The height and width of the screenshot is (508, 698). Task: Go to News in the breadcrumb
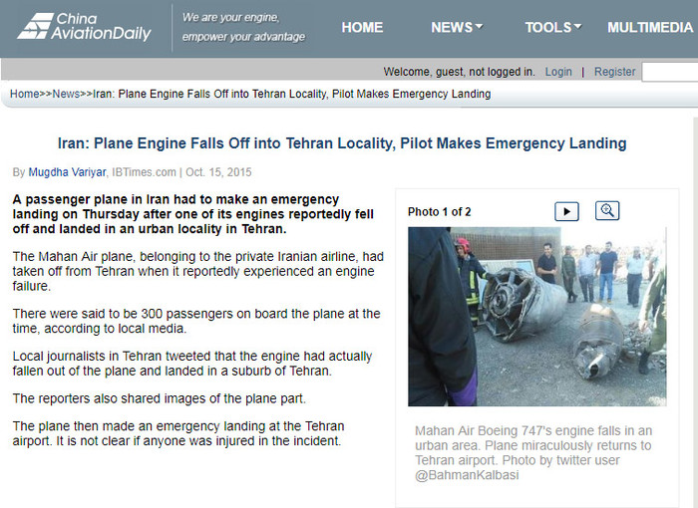coord(66,94)
